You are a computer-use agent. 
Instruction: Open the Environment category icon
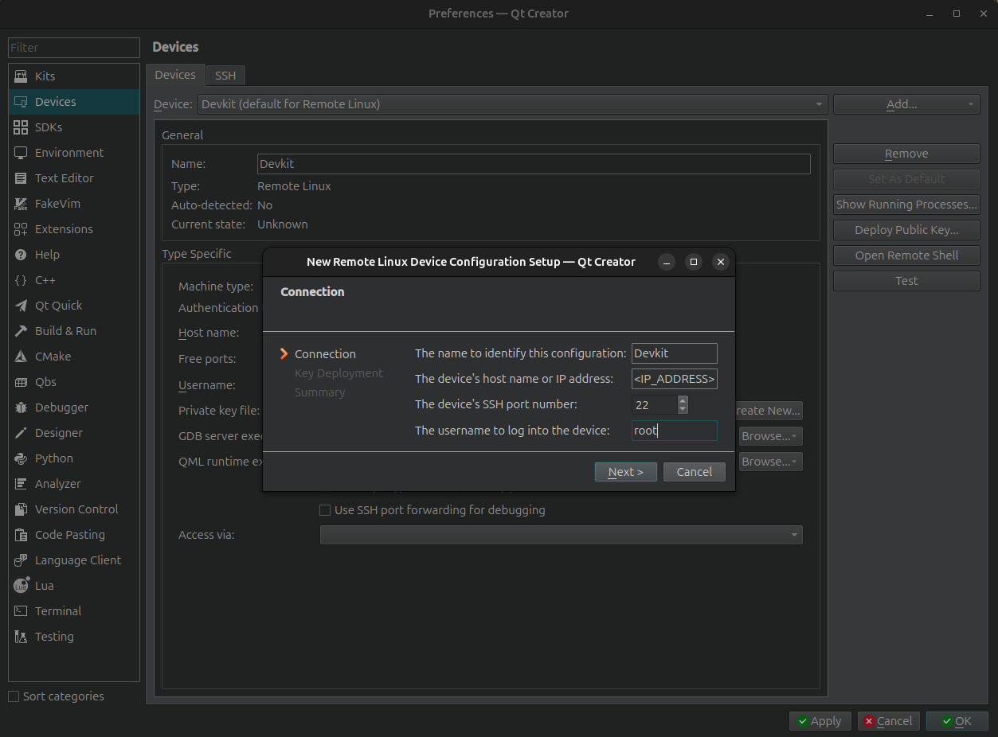point(21,153)
